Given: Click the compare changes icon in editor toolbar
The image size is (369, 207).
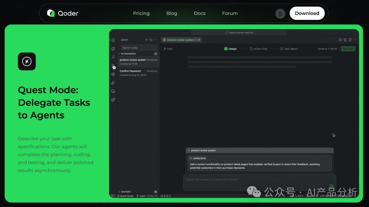Looking at the screenshot, I should tap(345, 40).
